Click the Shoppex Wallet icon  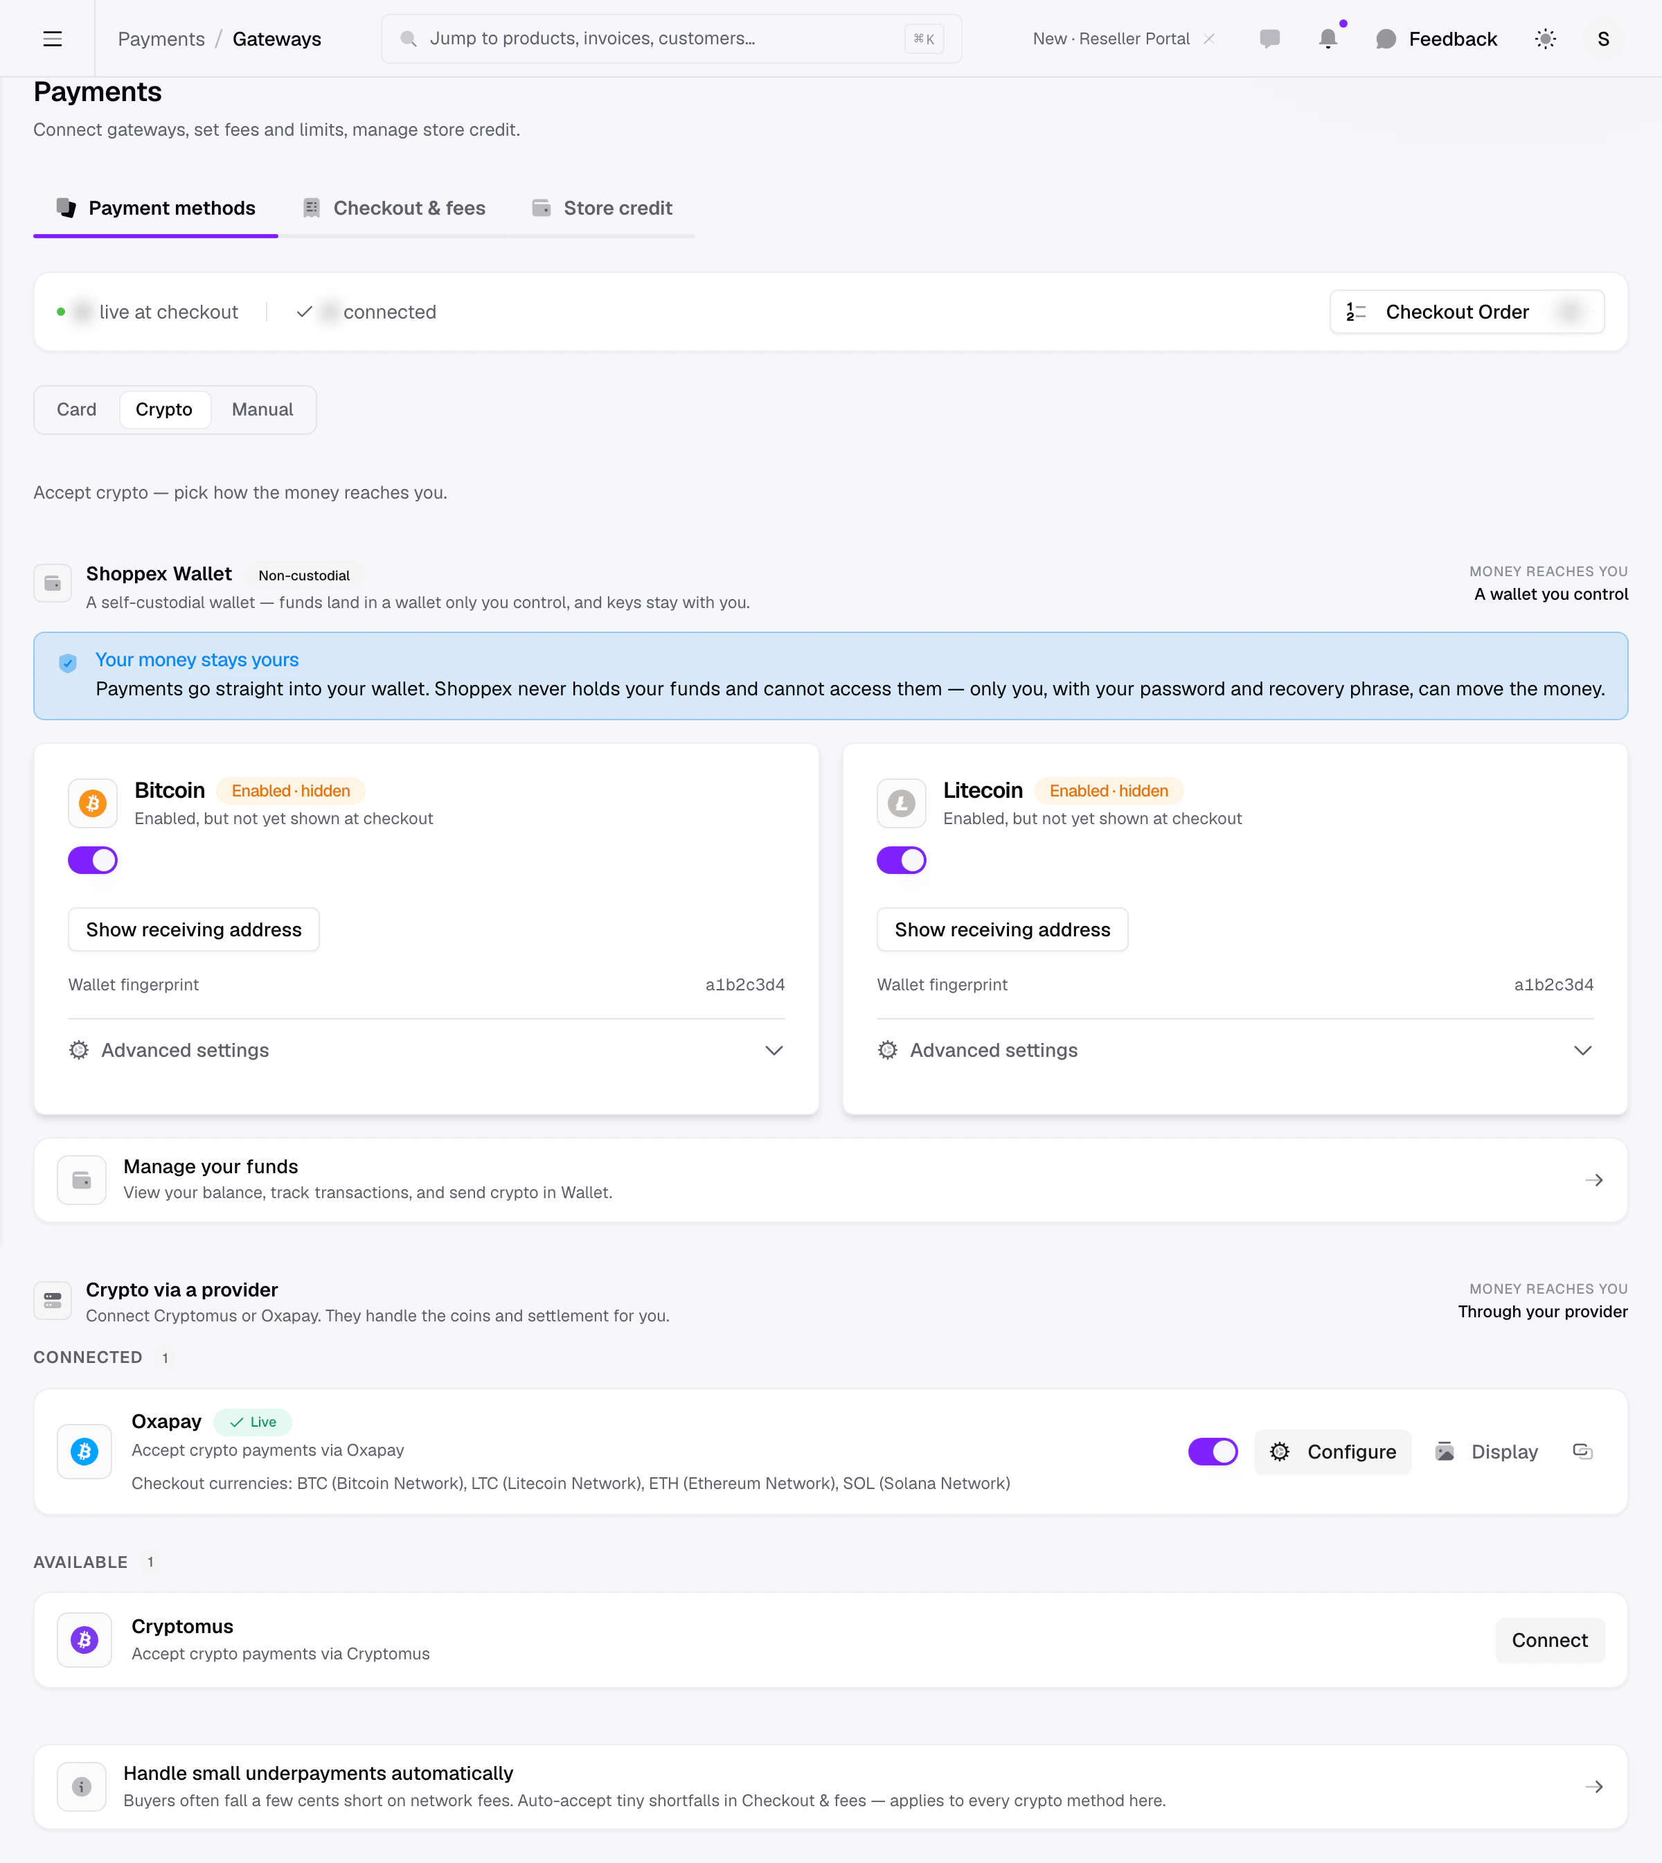(x=52, y=582)
